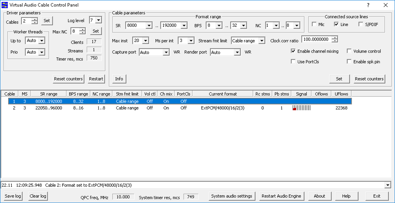Click the Stm fmt limit column header

click(x=127, y=94)
